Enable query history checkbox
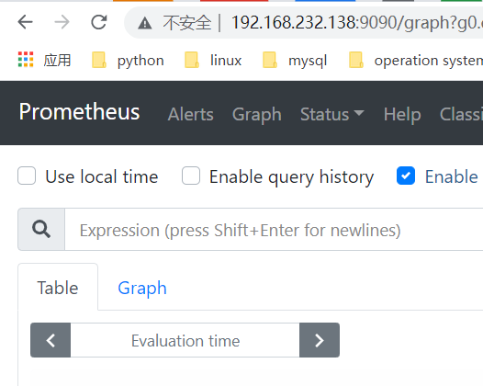483x386 pixels. click(x=191, y=176)
